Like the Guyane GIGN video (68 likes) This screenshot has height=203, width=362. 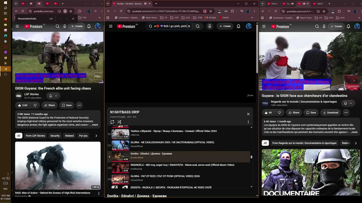pyautogui.click(x=268, y=112)
